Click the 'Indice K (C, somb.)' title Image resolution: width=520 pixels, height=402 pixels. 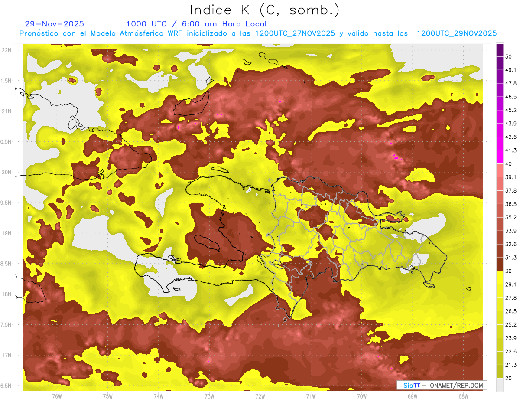click(x=264, y=10)
